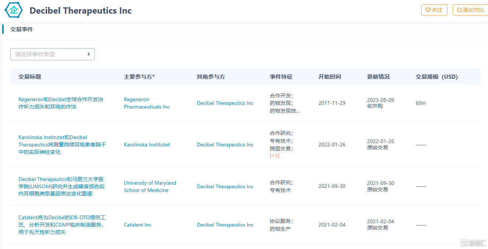
Task: Click the 开始时间 column header
Action: coord(330,77)
